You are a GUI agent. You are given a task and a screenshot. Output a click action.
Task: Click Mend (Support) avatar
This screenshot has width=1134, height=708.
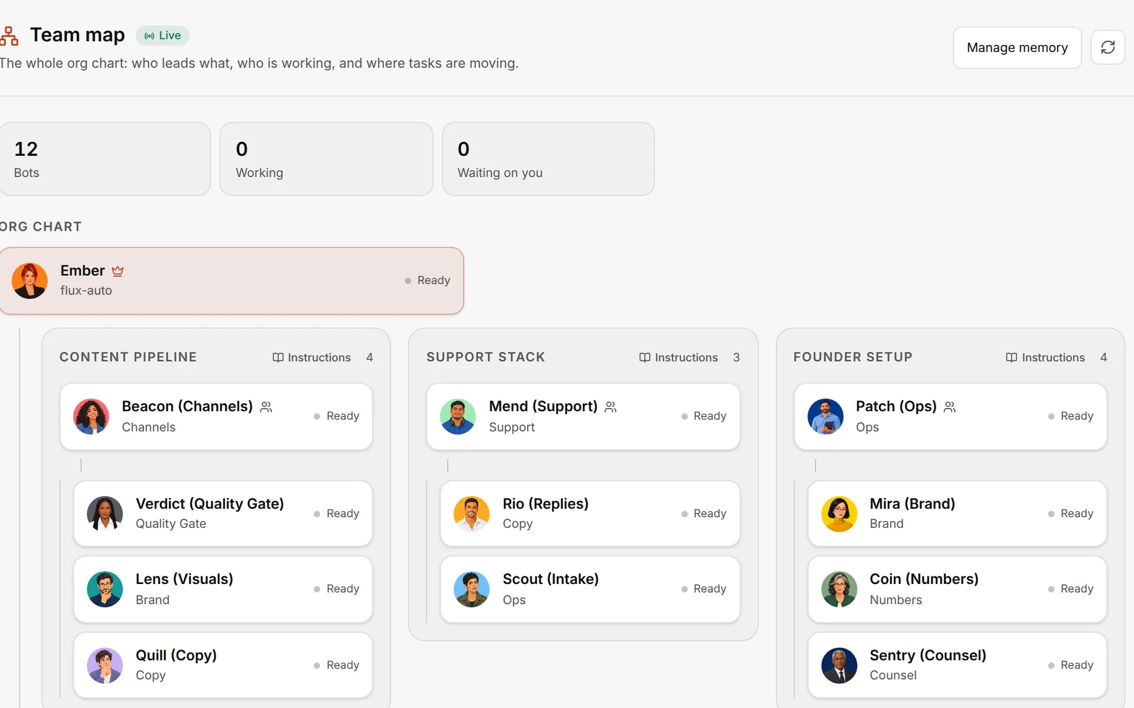(x=458, y=416)
